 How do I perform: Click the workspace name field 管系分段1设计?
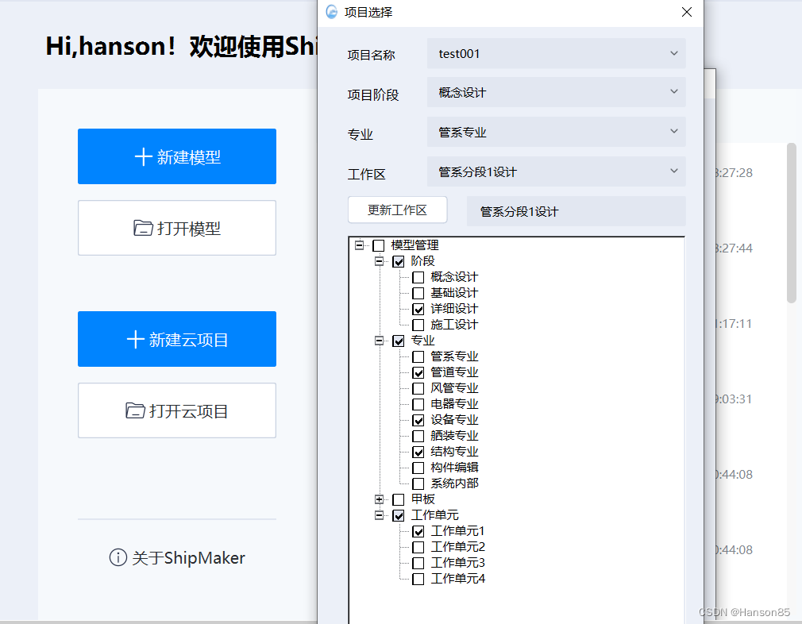pos(576,211)
